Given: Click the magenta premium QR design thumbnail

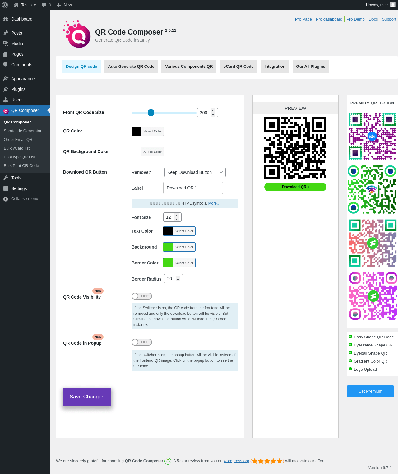Looking at the screenshot, I should pos(373,296).
